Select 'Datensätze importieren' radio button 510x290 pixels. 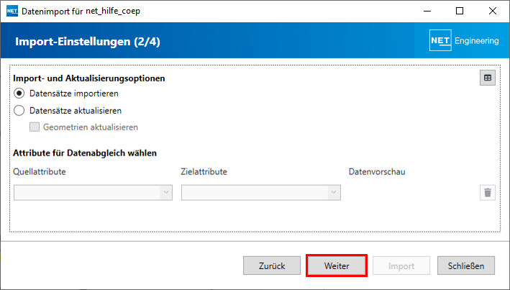(x=19, y=94)
